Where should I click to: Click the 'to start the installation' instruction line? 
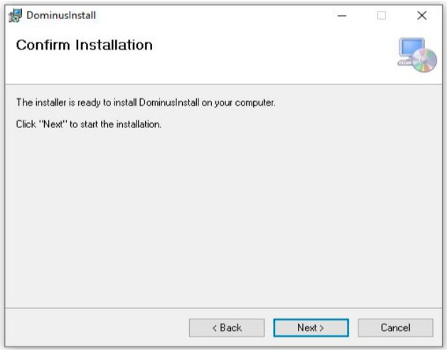pos(89,124)
